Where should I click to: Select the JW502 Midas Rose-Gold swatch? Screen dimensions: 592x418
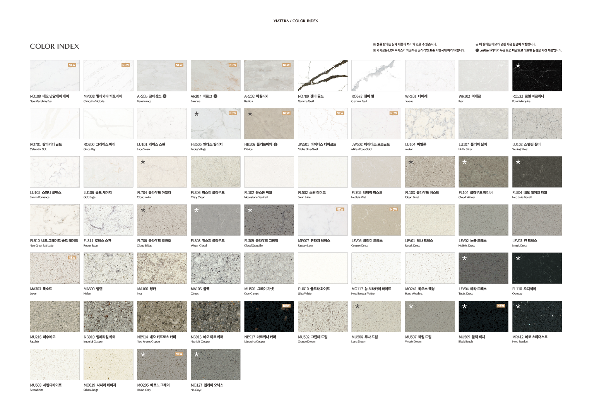[376, 124]
